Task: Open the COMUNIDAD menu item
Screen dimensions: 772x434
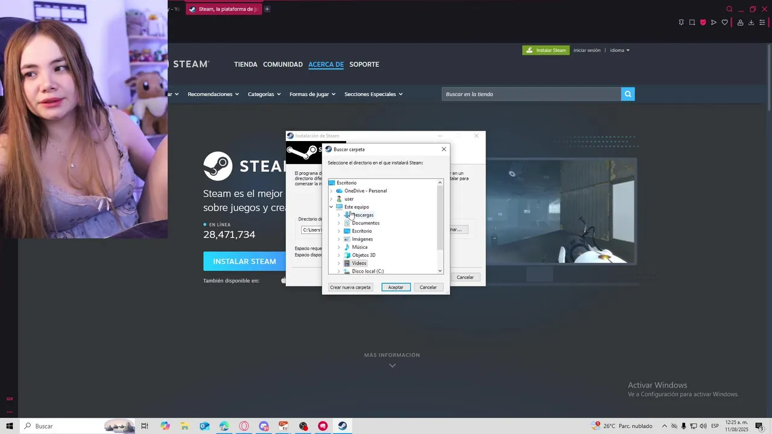Action: pos(283,64)
